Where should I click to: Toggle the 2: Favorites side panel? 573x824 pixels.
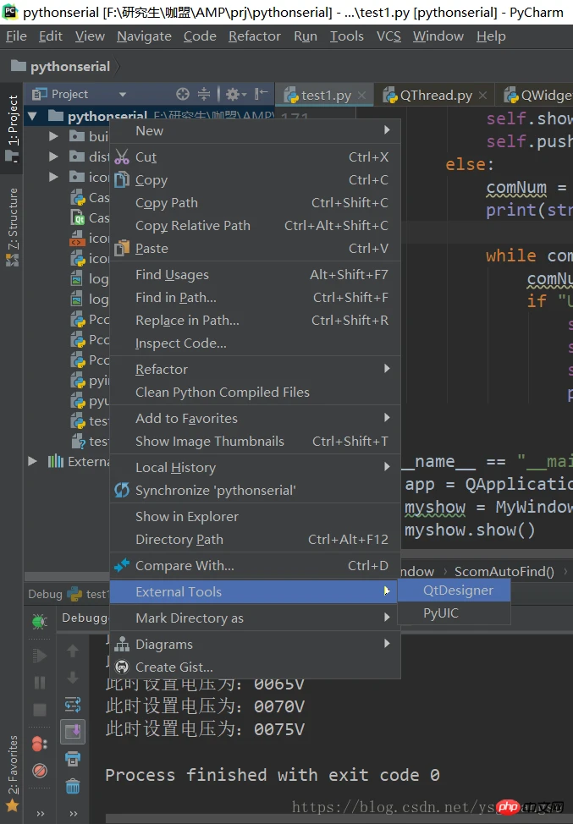(12, 772)
